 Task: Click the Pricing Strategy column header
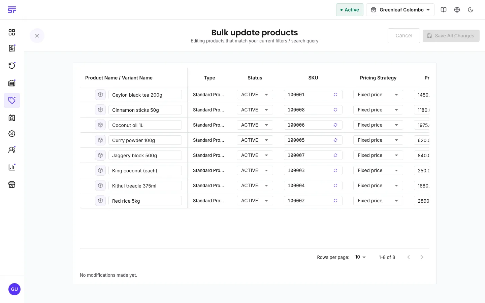point(378,78)
